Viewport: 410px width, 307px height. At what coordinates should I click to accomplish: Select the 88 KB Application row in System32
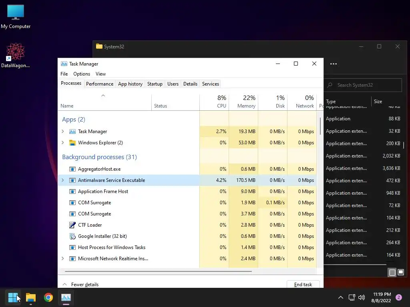tap(364, 118)
